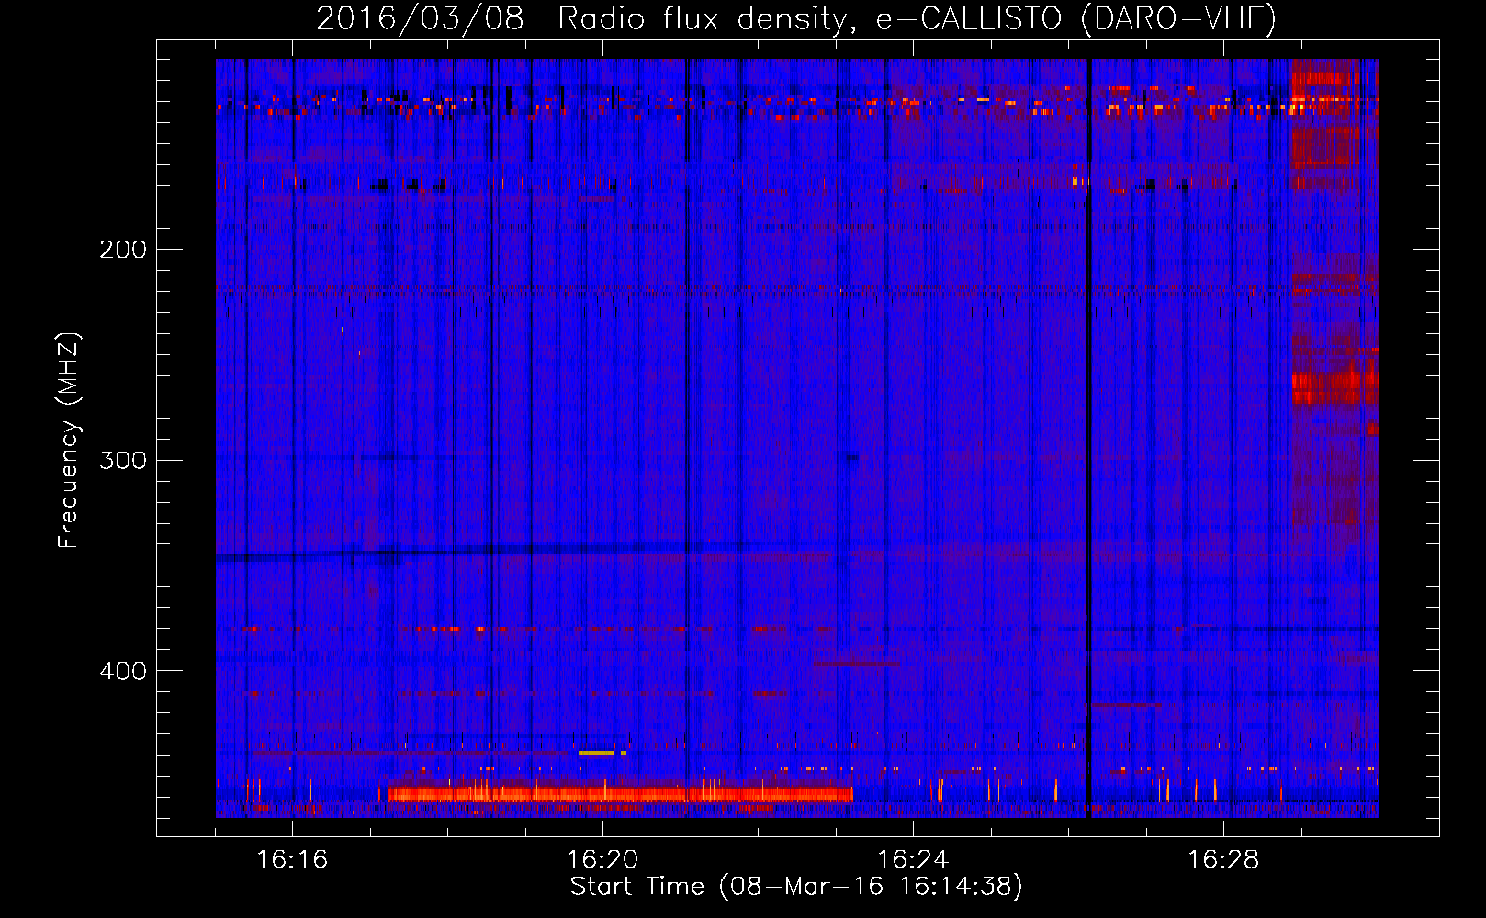This screenshot has width=1486, height=918.
Task: Click the "Start Time (08-Mar-16 16:14:38)" label
Action: pyautogui.click(x=796, y=887)
